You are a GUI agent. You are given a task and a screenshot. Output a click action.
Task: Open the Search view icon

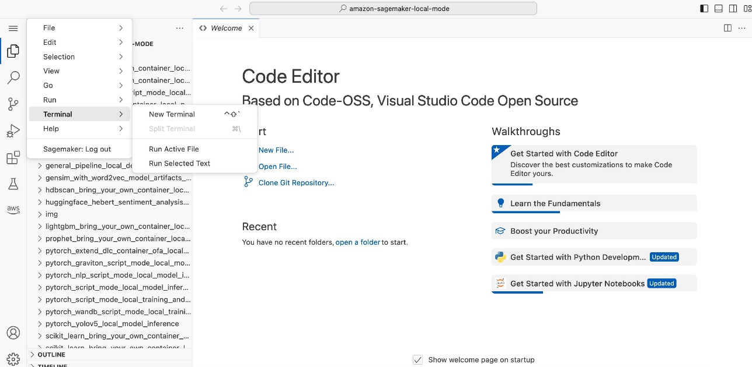pyautogui.click(x=13, y=77)
